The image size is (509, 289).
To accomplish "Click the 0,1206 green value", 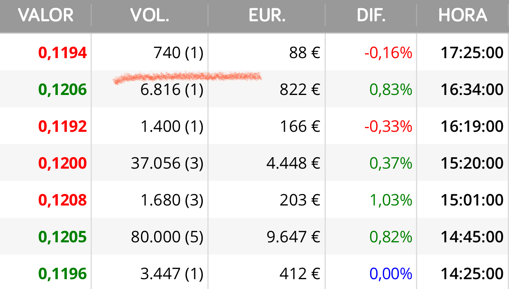I will 63,90.
